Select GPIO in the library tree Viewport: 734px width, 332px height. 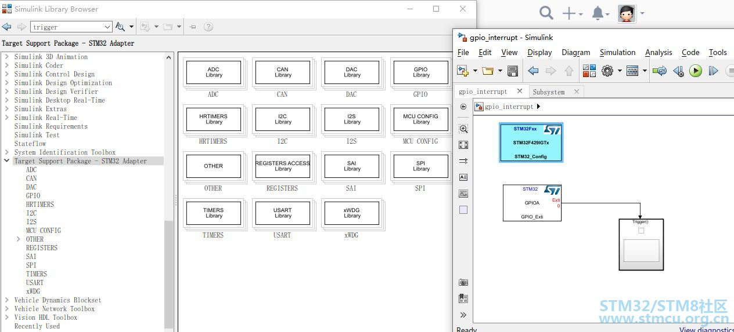[x=33, y=196]
